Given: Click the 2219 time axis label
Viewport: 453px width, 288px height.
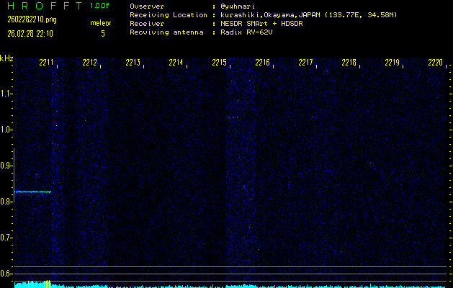Looking at the screenshot, I should tap(392, 63).
